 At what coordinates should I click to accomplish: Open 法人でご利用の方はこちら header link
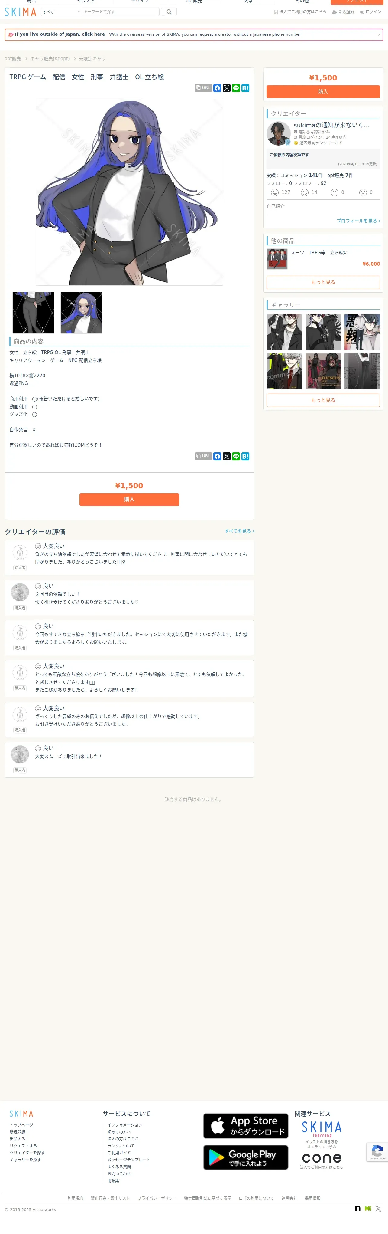coord(300,12)
